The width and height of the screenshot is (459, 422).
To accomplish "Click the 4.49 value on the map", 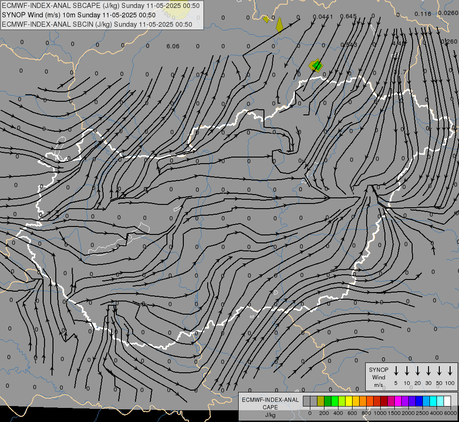I will pos(399,43).
